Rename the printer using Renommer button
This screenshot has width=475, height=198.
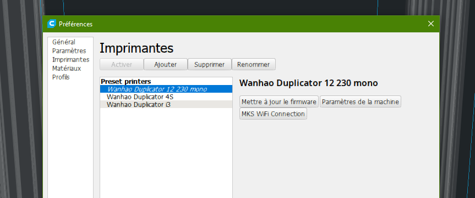pos(254,64)
